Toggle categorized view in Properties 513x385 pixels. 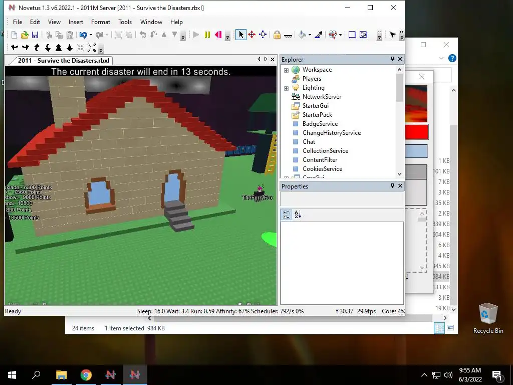click(286, 215)
